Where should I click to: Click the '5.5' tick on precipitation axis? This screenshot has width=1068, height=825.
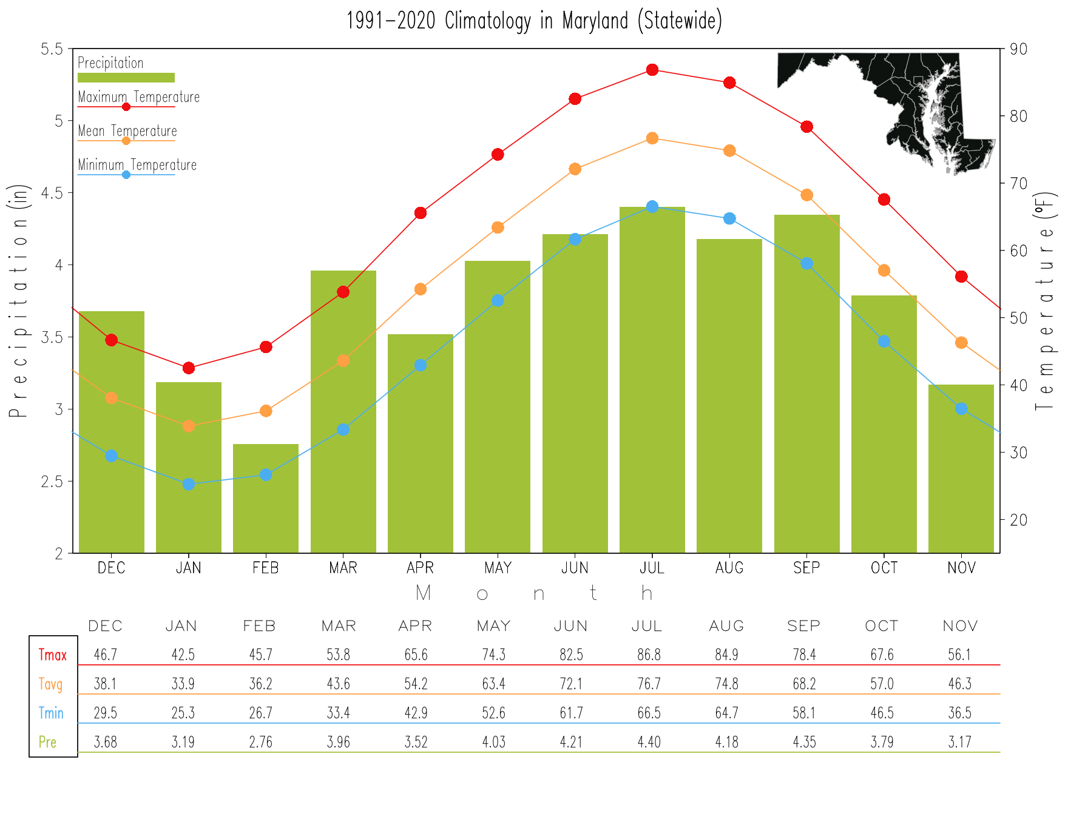coord(52,49)
